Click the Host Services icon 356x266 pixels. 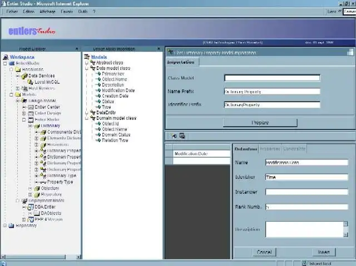24,88
